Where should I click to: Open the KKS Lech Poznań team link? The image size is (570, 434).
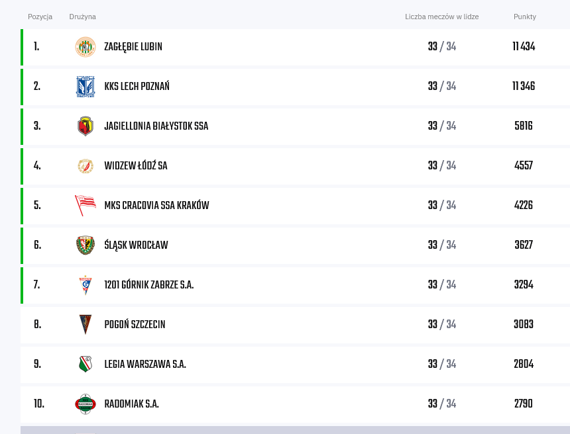click(137, 87)
